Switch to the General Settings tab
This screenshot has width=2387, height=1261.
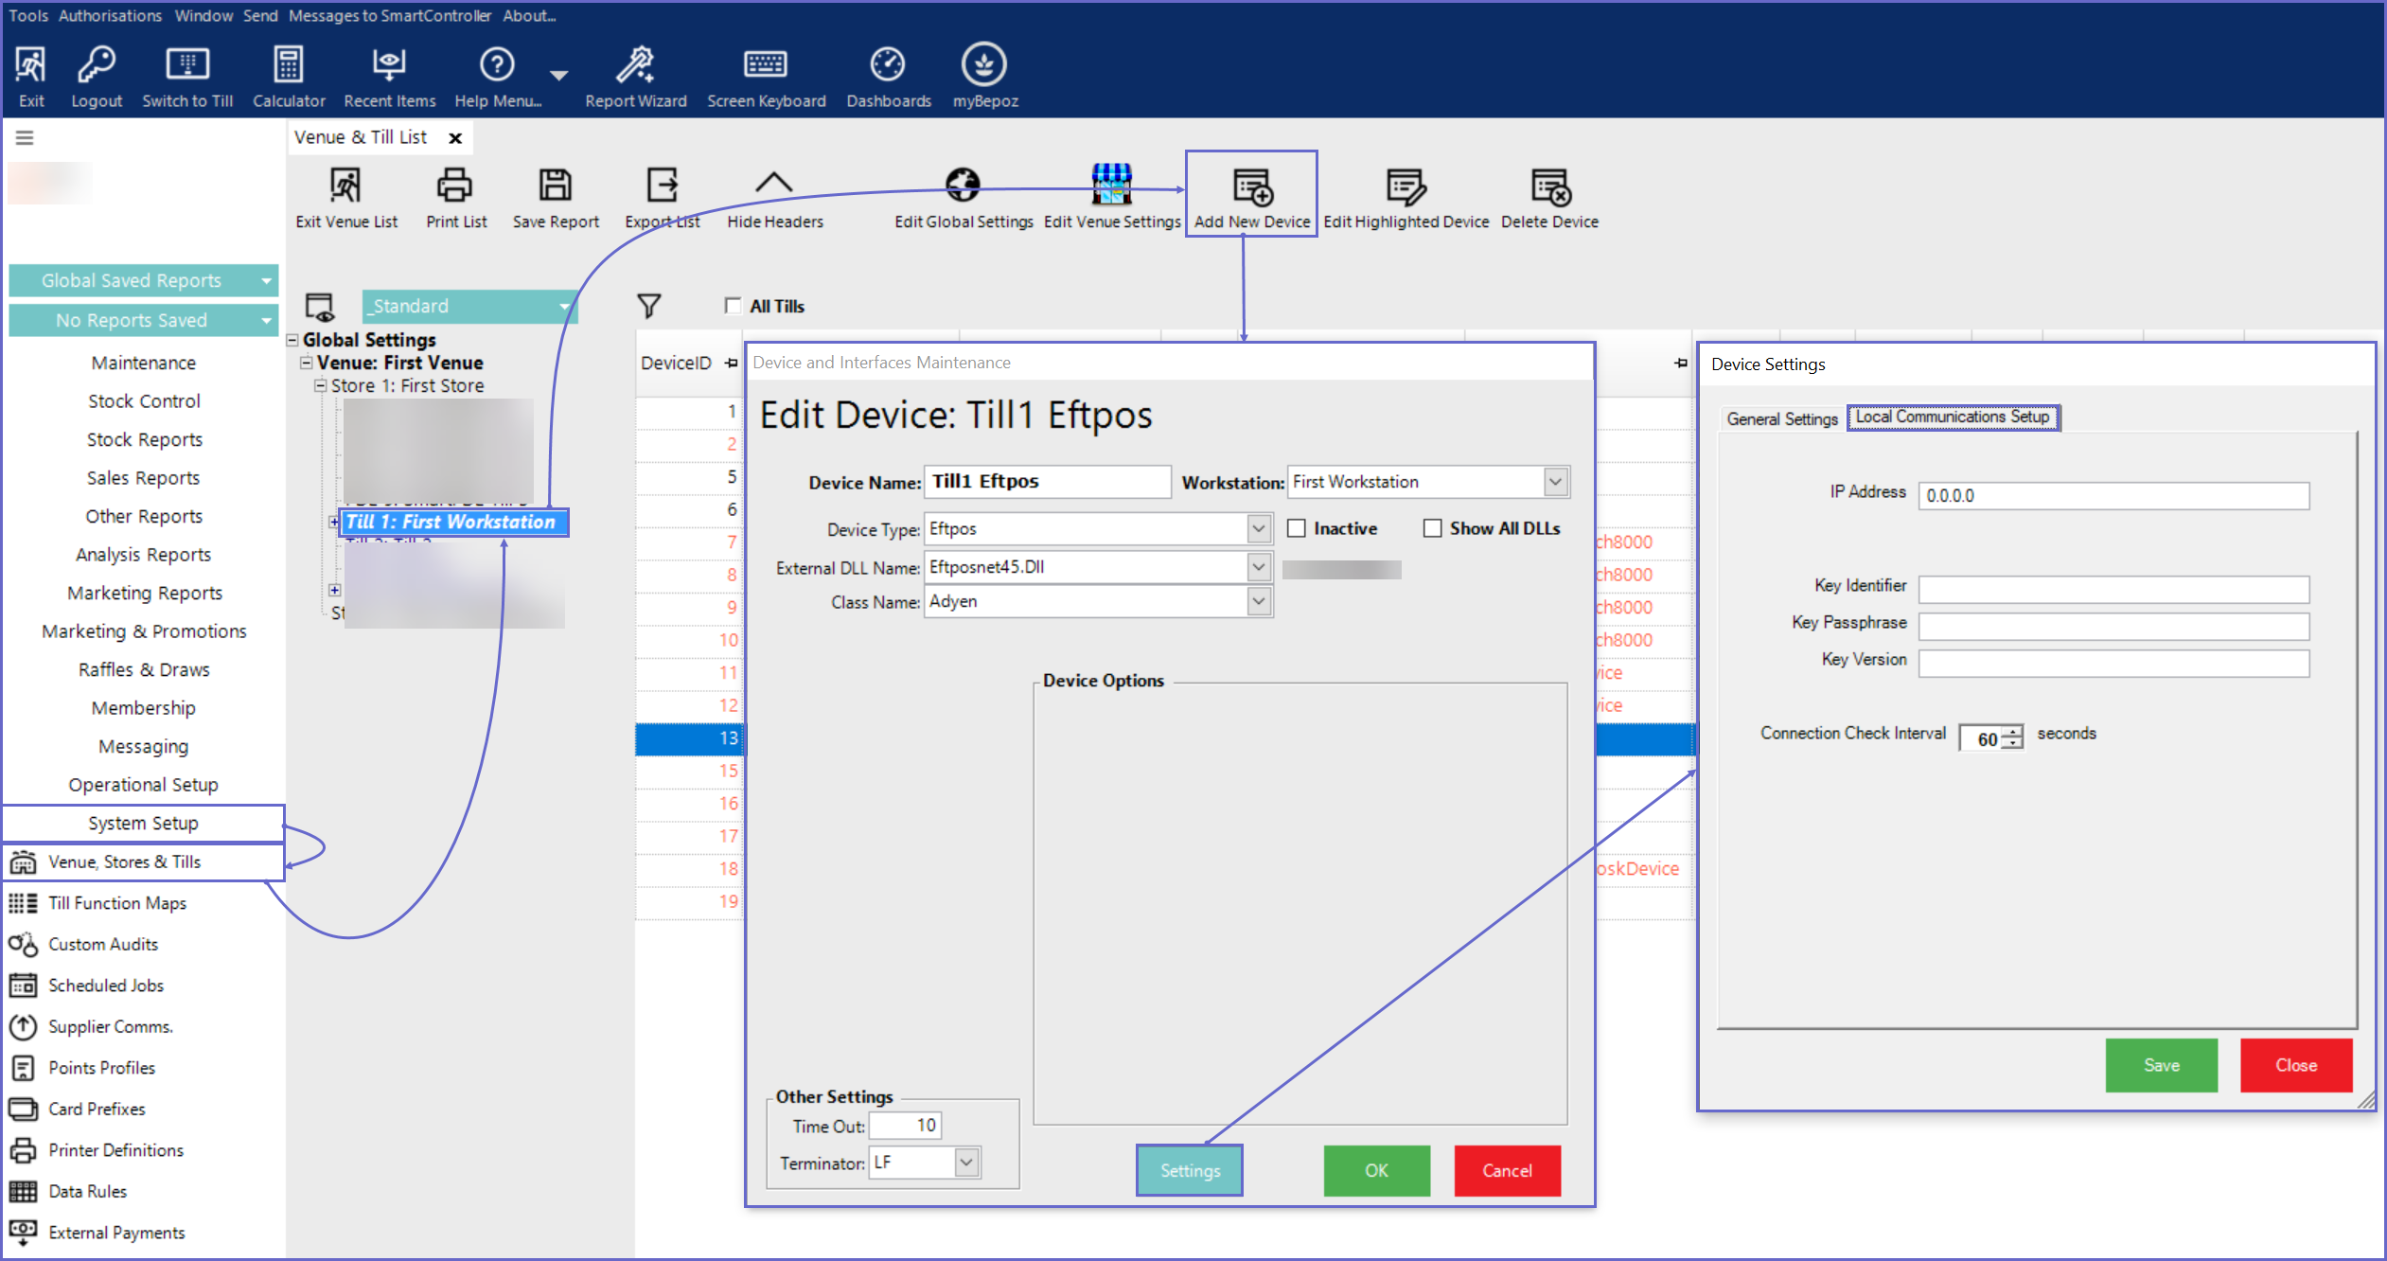coord(1781,418)
